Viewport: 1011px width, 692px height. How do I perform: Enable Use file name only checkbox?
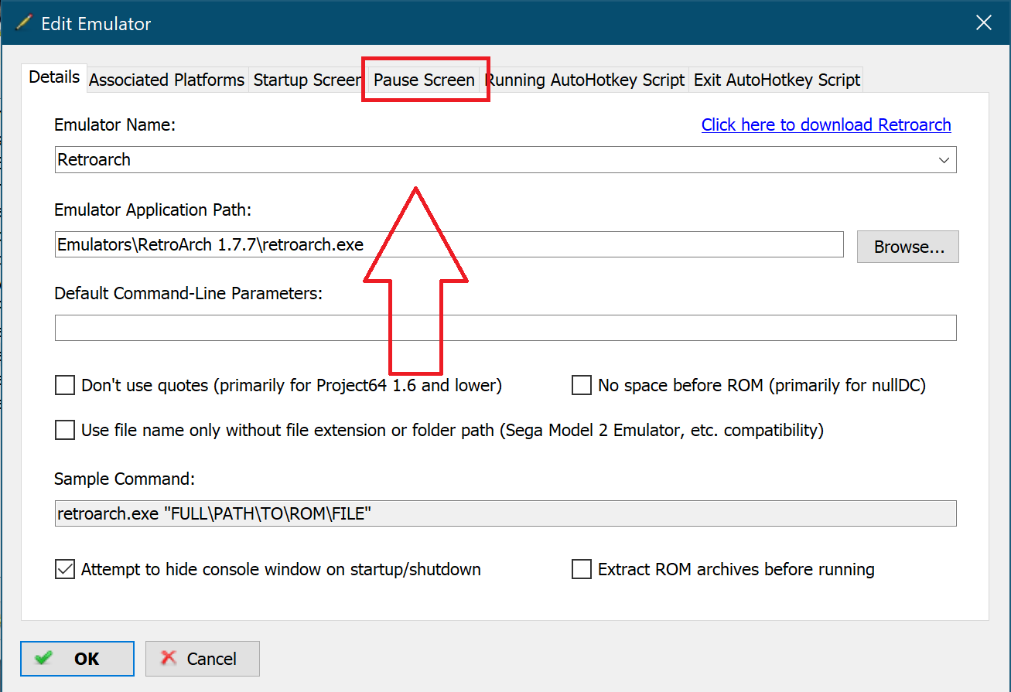65,430
